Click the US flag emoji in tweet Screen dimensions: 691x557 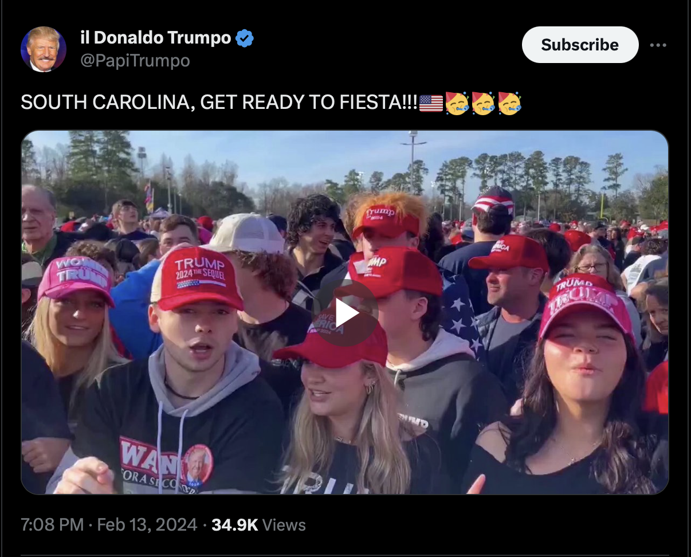431,103
